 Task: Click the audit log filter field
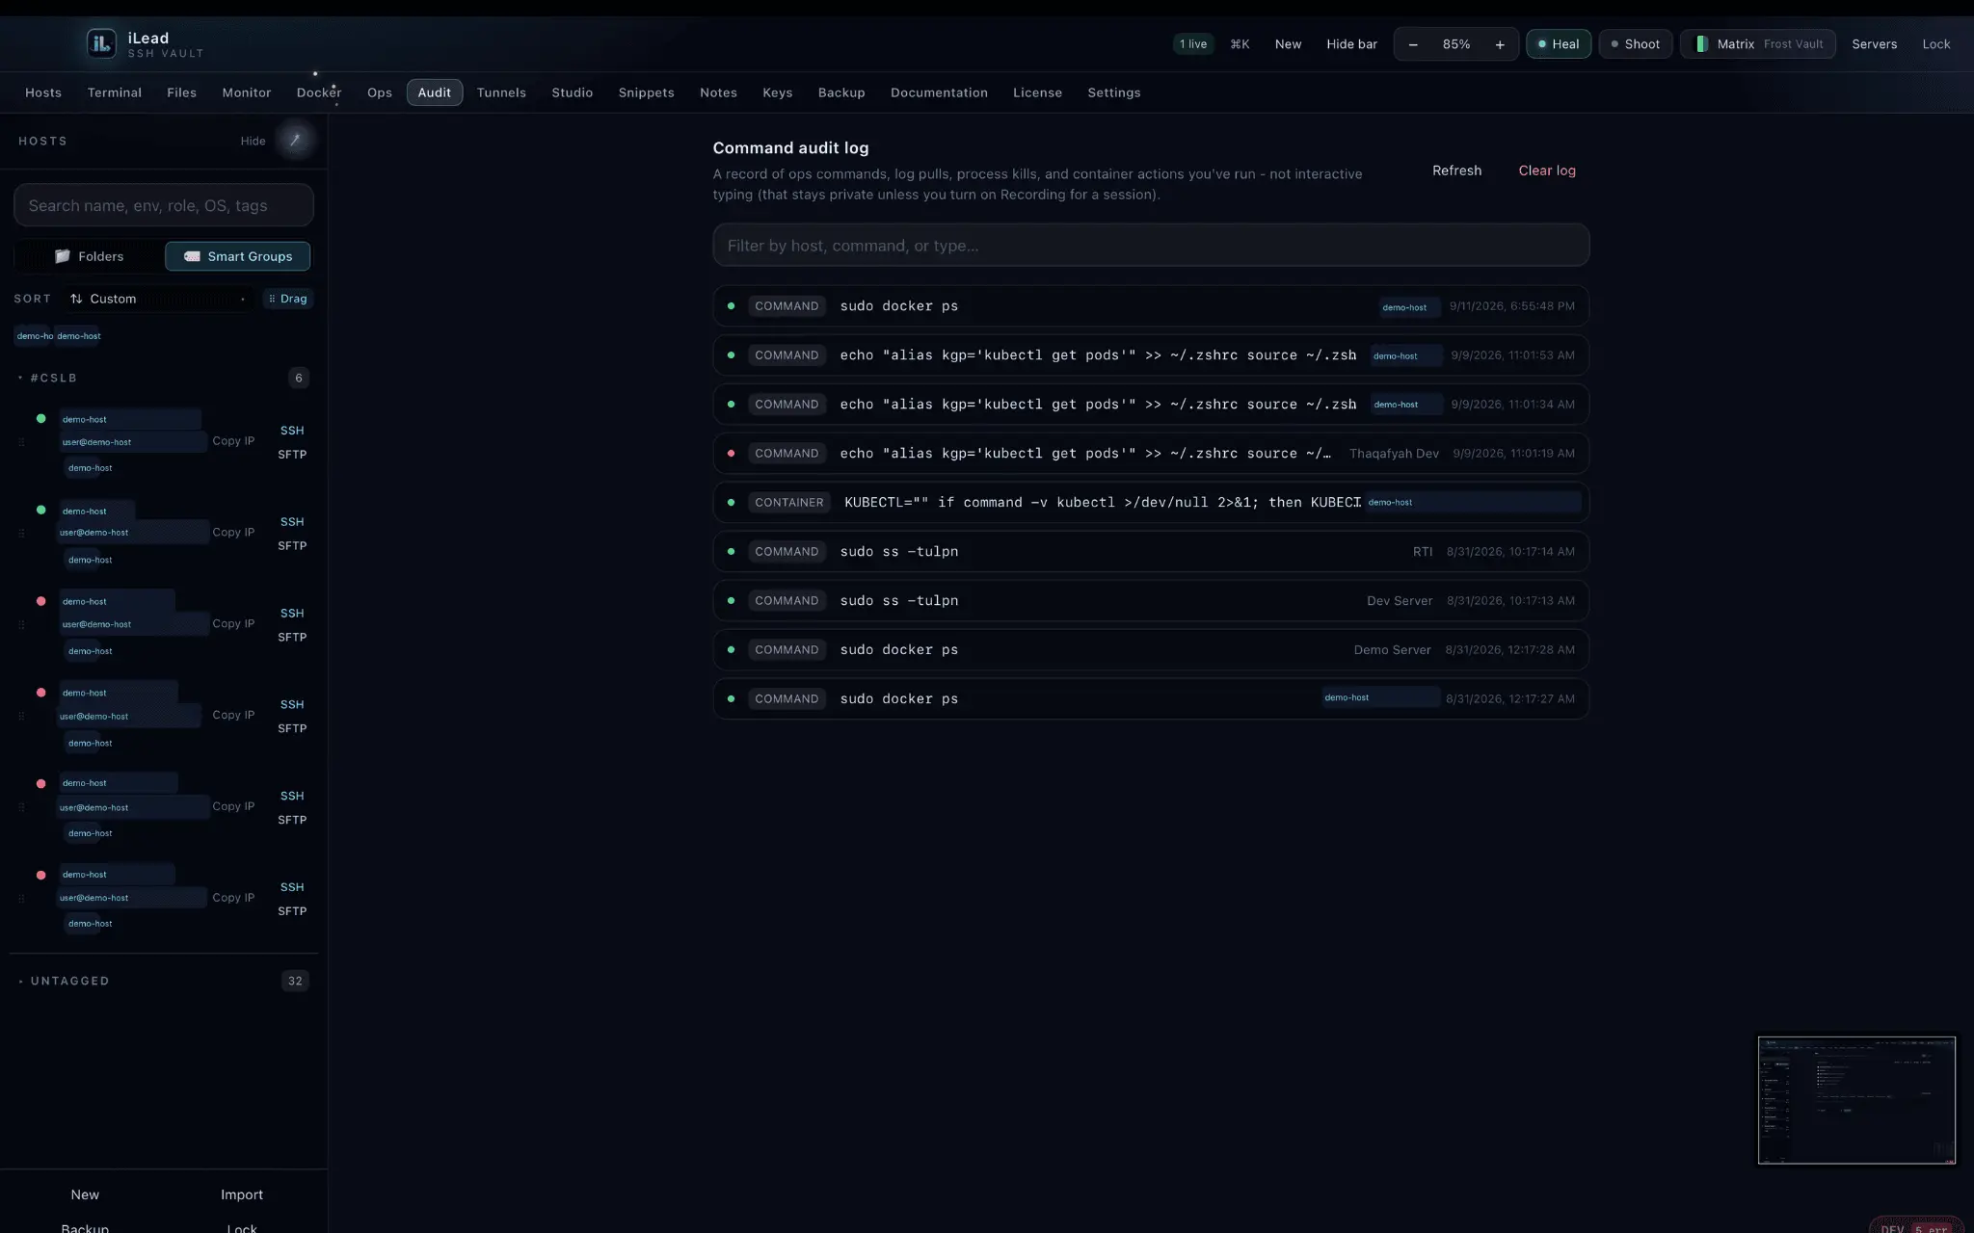click(x=1151, y=246)
